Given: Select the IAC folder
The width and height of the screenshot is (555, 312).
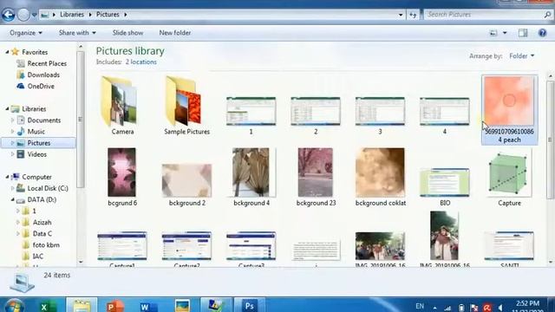Looking at the screenshot, I should click(37, 257).
